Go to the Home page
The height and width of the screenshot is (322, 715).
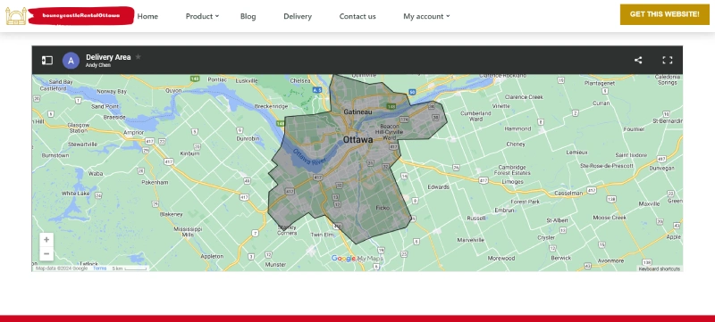(x=147, y=16)
